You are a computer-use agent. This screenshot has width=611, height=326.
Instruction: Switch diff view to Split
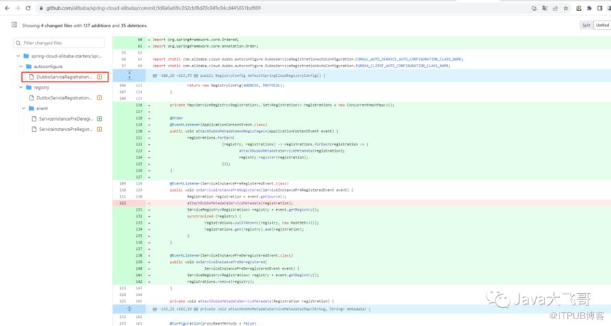tap(586, 25)
